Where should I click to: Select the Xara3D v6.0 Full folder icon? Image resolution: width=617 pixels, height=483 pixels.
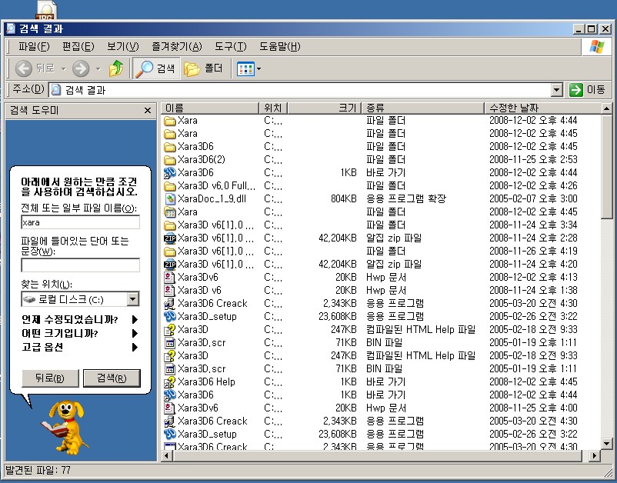click(x=169, y=185)
